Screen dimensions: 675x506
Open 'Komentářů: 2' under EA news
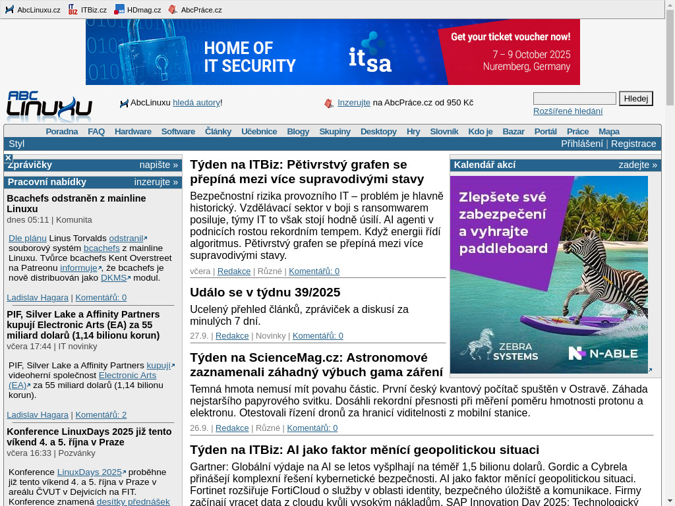click(x=101, y=415)
